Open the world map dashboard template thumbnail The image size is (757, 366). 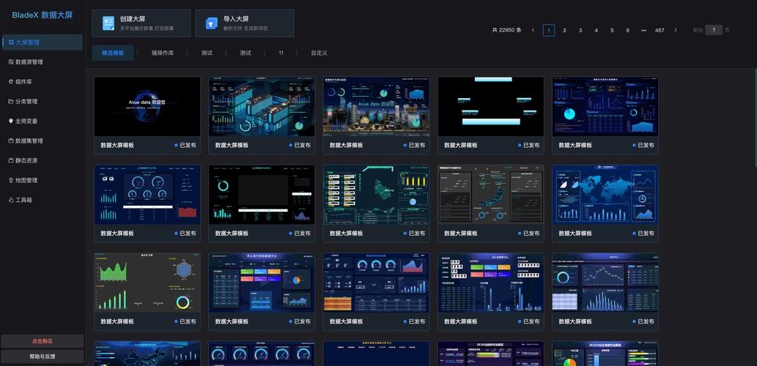605,194
